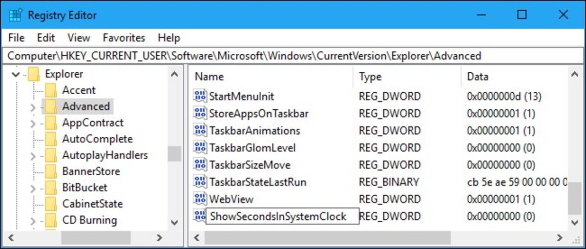Expand the CD Burning key
Viewport: 586px width, 249px height.
pos(33,221)
